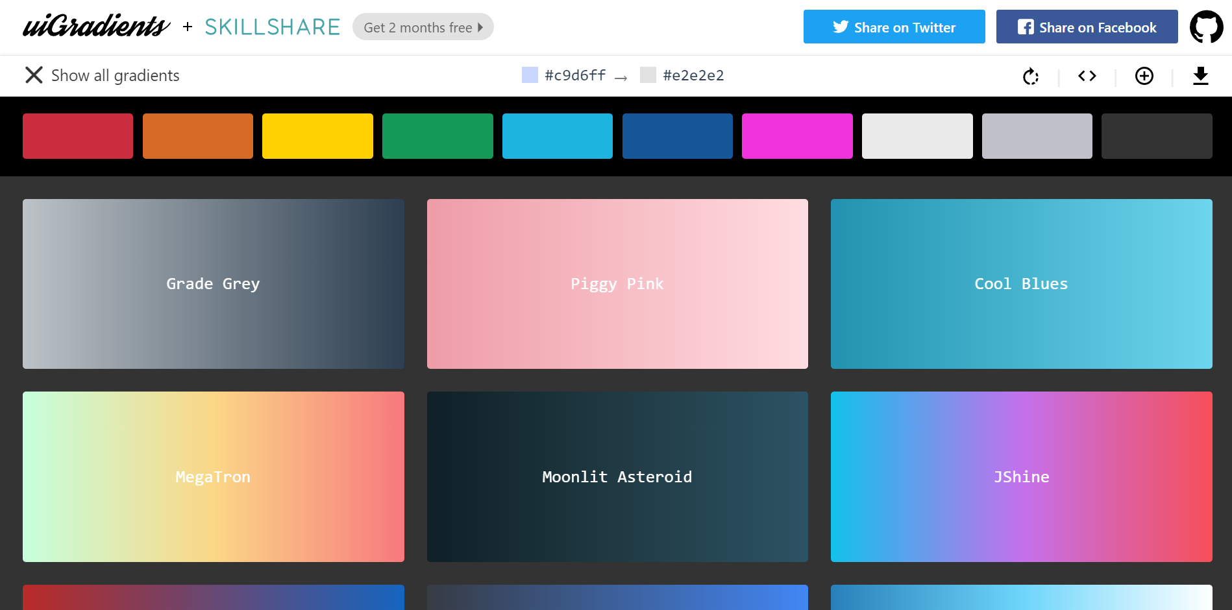Close the gradient list with the X icon
This screenshot has height=610, width=1232.
tap(34, 75)
